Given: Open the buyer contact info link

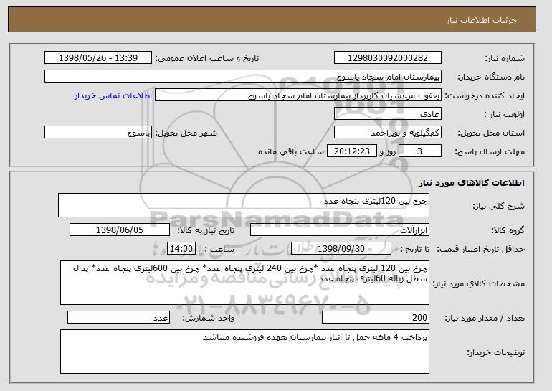Looking at the screenshot, I should click(113, 95).
